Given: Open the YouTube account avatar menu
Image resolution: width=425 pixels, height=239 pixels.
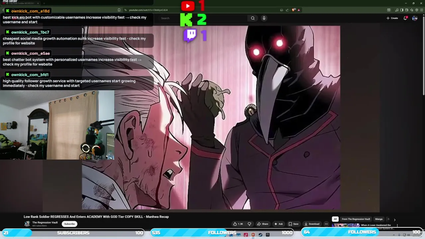Looking at the screenshot, I should [415, 18].
